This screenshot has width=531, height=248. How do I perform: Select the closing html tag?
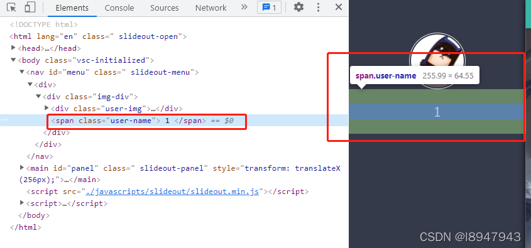click(26, 227)
